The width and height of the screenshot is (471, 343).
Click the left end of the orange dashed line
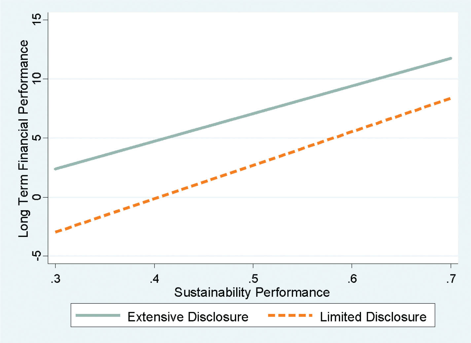pyautogui.click(x=56, y=232)
